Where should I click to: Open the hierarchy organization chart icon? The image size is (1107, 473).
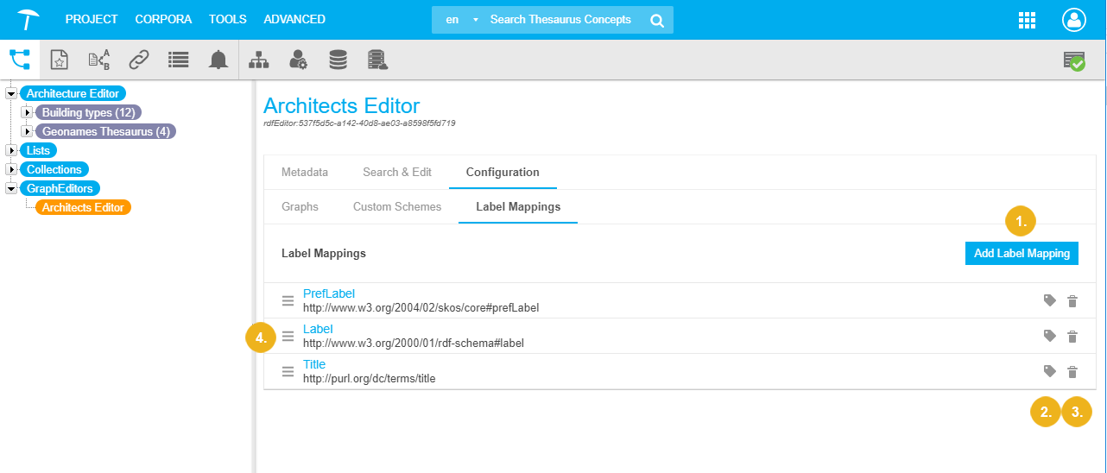click(x=258, y=60)
